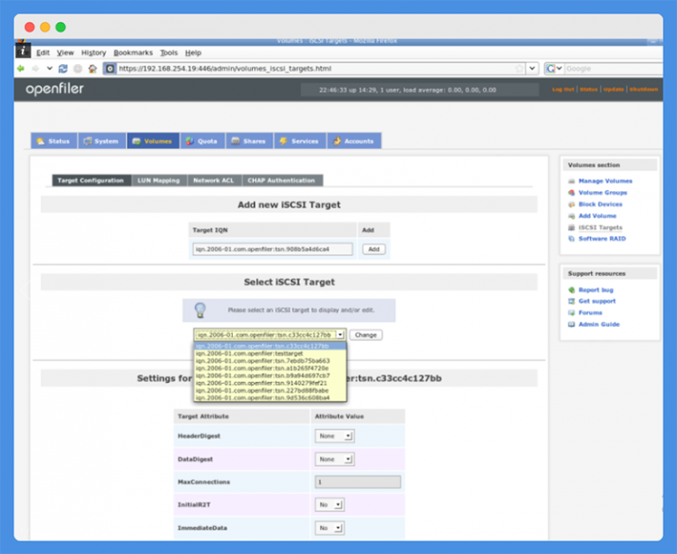Open the History menu
This screenshot has height=554, width=677.
93,53
